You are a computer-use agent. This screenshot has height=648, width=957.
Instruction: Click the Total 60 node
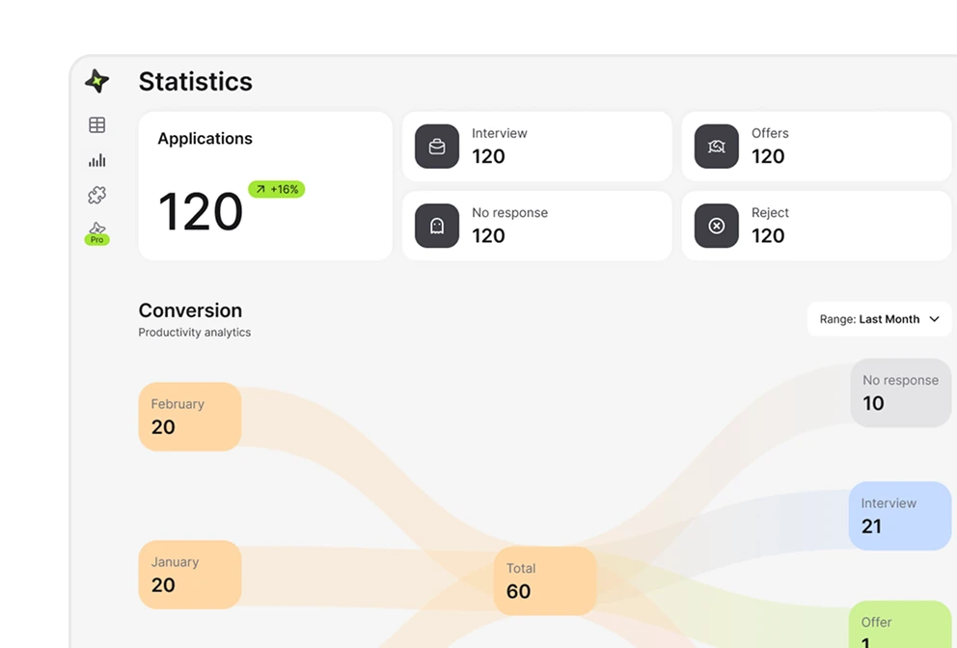(x=545, y=580)
